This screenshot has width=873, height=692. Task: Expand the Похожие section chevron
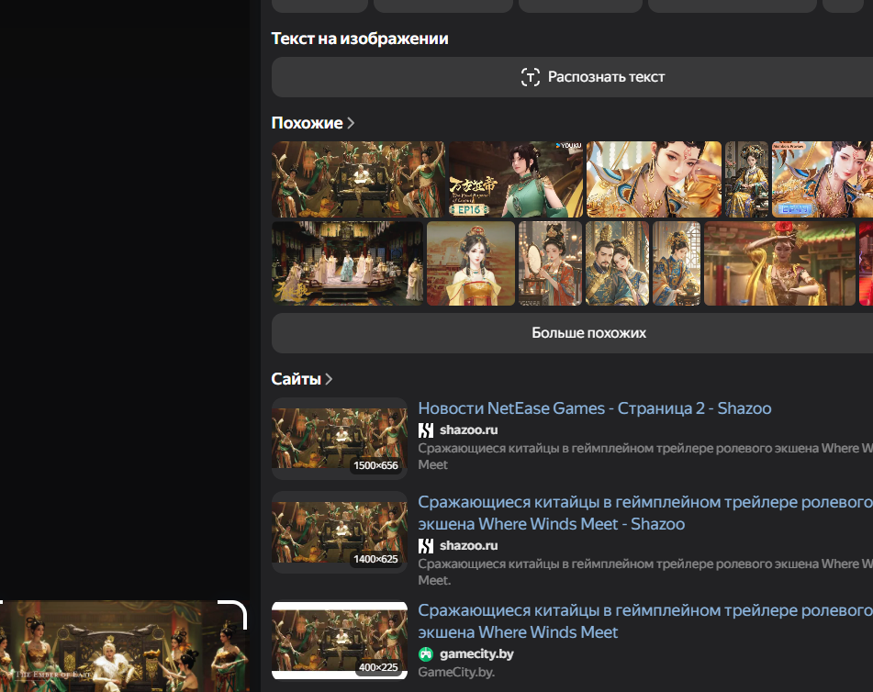pos(351,123)
